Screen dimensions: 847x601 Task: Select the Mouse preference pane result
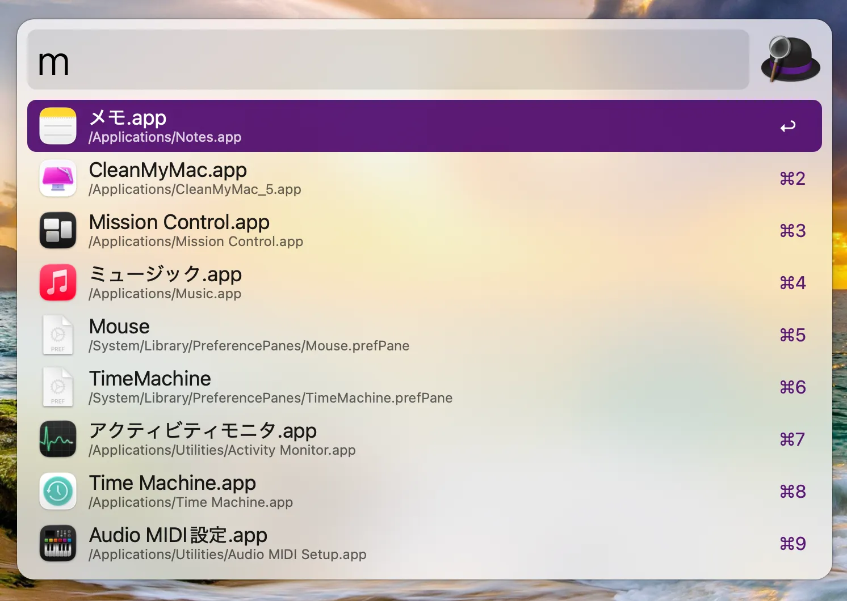pos(425,335)
